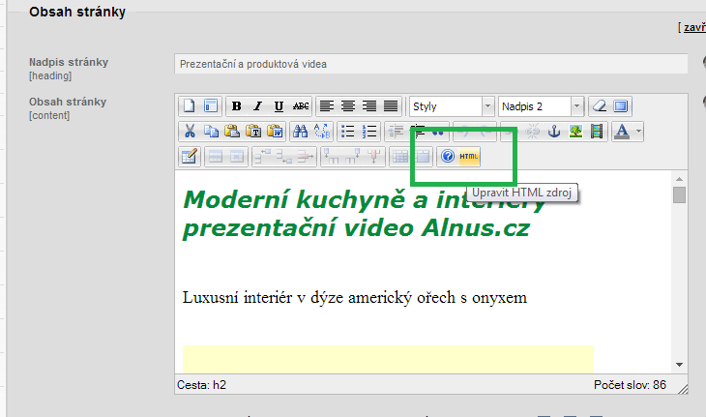Image resolution: width=706 pixels, height=417 pixels.
Task: Open Find and Replace icon
Action: click(322, 132)
